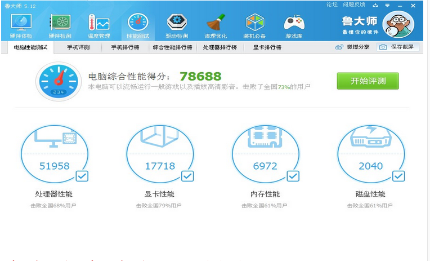
Task: Switch to 手机评测 tab
Action: pyautogui.click(x=78, y=47)
